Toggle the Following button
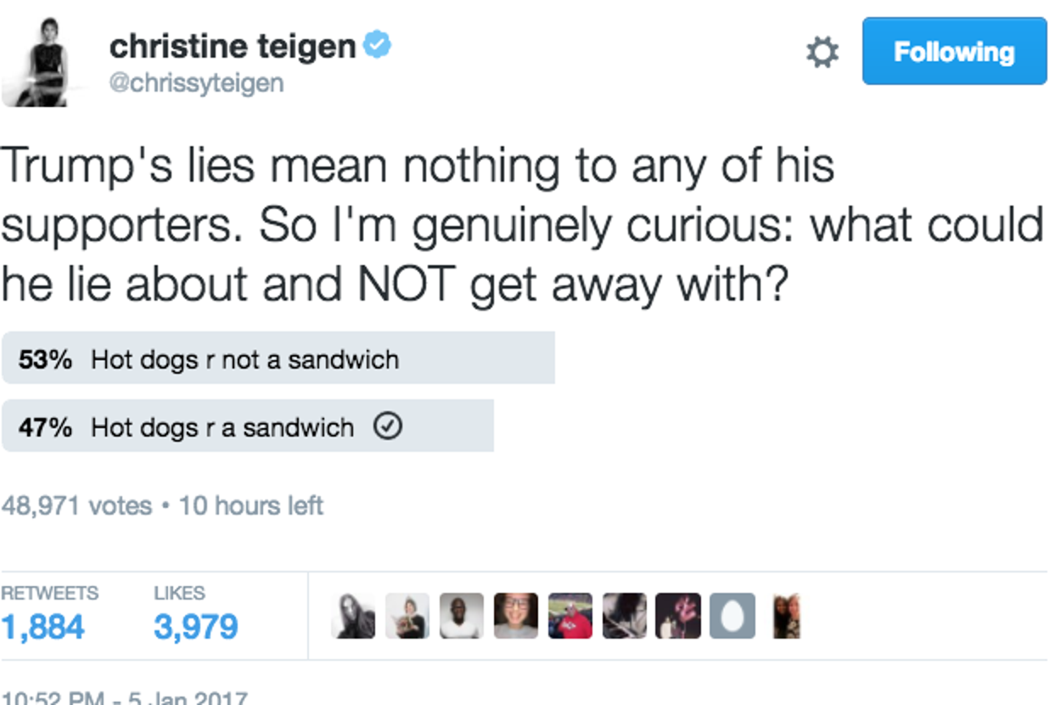Screen dimensions: 1061x705 (954, 52)
